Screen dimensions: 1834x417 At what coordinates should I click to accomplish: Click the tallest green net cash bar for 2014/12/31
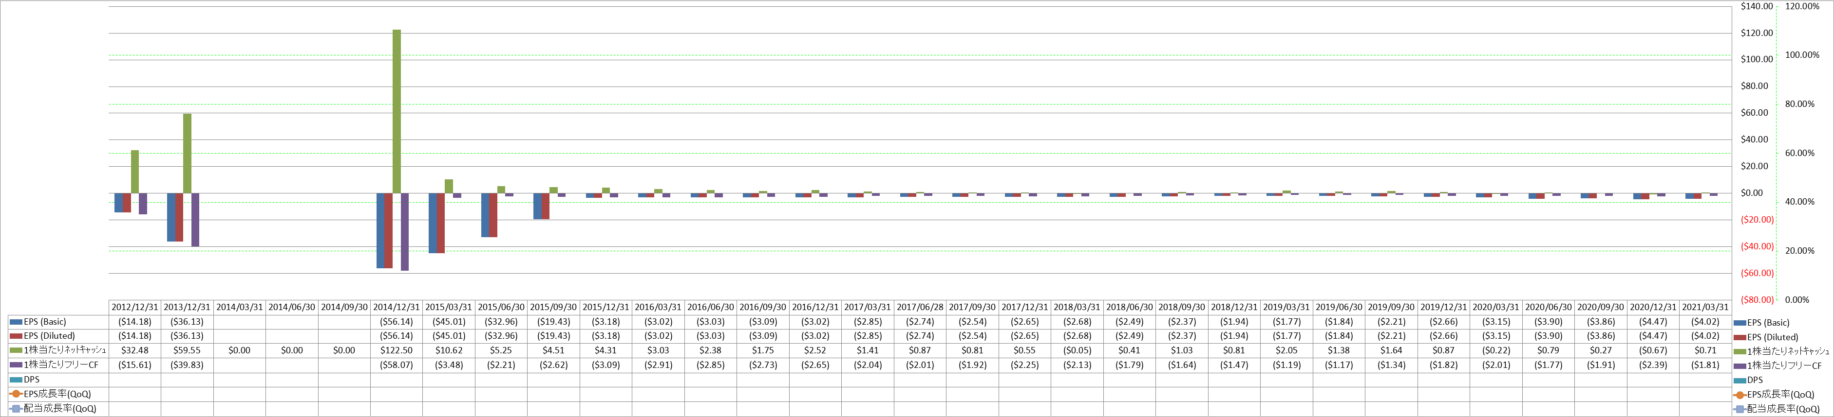[x=397, y=111]
